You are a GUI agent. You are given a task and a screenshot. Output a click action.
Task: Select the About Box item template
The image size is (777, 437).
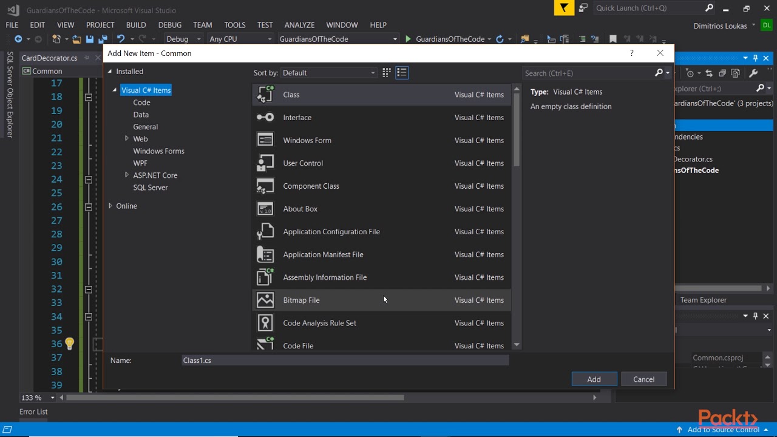coord(381,209)
